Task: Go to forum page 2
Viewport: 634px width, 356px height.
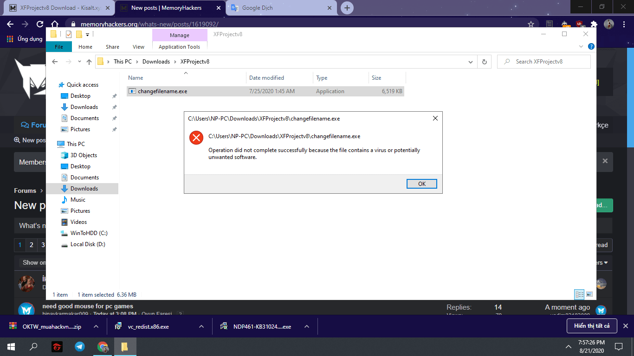Action: coord(32,245)
